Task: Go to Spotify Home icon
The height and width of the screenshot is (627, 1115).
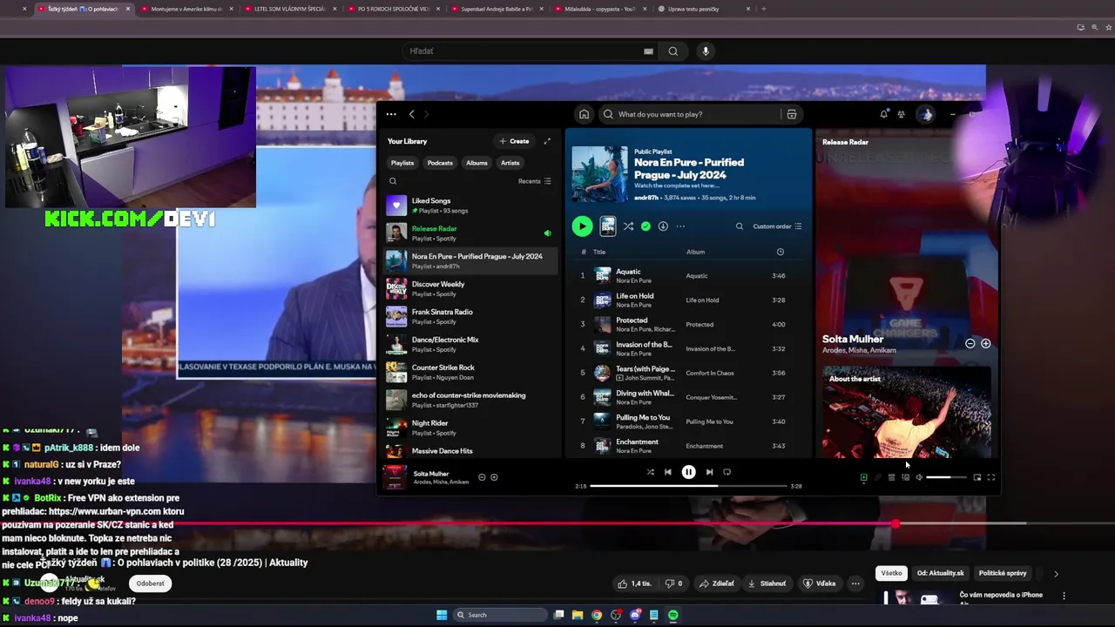Action: [584, 114]
